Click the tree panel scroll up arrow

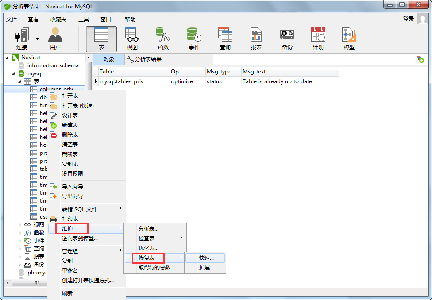[89, 58]
